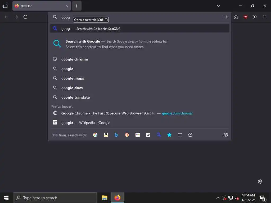The width and height of the screenshot is (271, 203).
Task: Open the uBlock Origin extension icon
Action: [x=245, y=17]
